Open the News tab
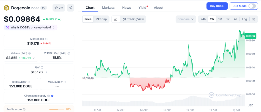The image size is (261, 112). (x=126, y=8)
